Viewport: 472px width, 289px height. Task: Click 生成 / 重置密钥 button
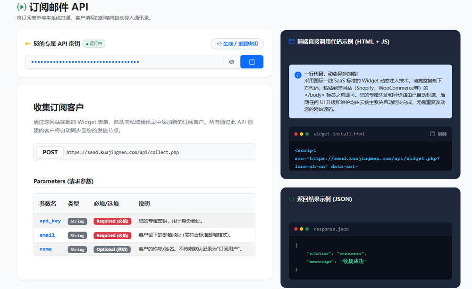click(237, 43)
